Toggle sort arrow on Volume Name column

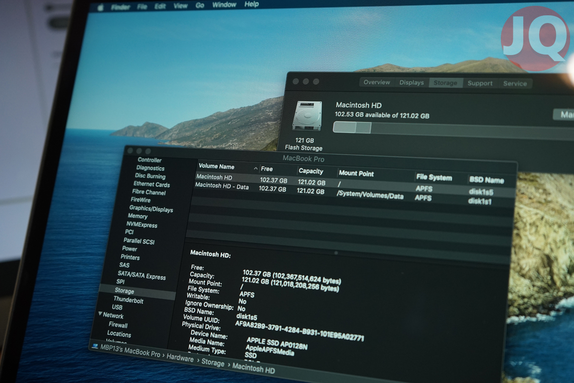[256, 168]
